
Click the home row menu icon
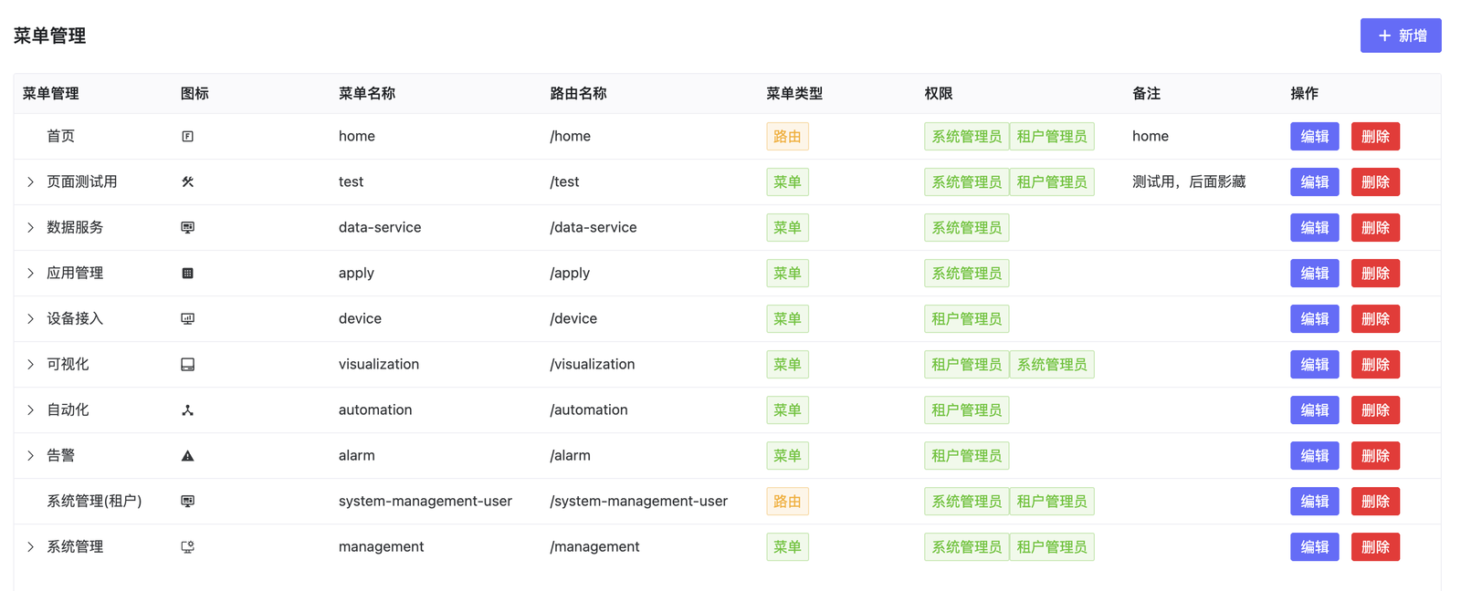click(x=187, y=137)
